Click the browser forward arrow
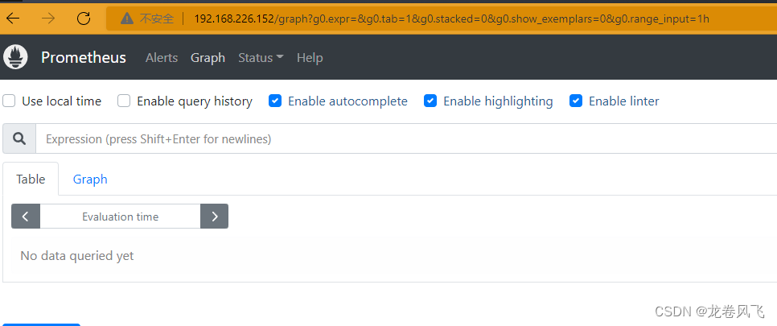Viewport: 777px width, 326px height. [x=48, y=19]
